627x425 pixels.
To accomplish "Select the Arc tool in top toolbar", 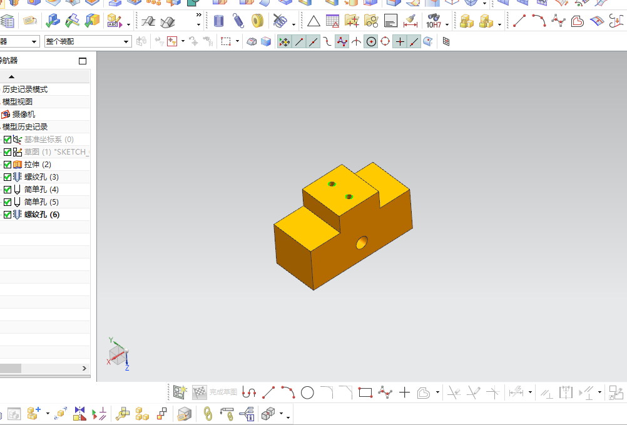I will [x=539, y=21].
